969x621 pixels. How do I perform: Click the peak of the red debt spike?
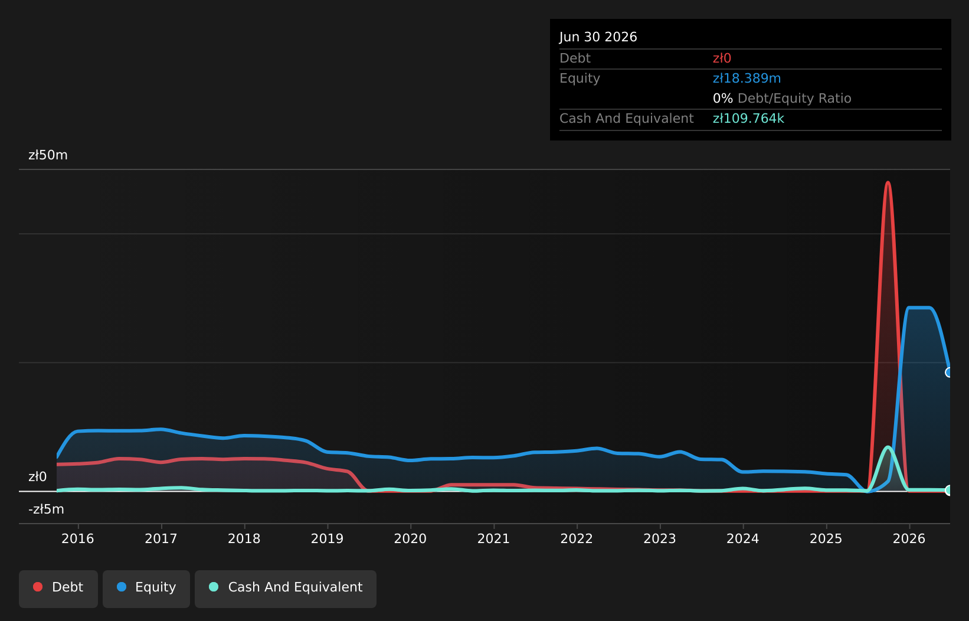click(x=888, y=183)
